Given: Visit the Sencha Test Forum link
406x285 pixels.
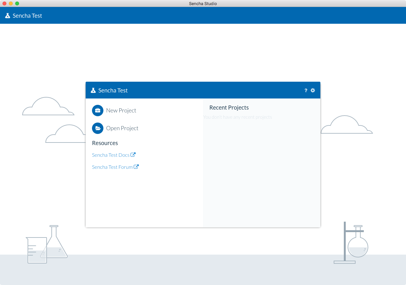Looking at the screenshot, I should 112,167.
